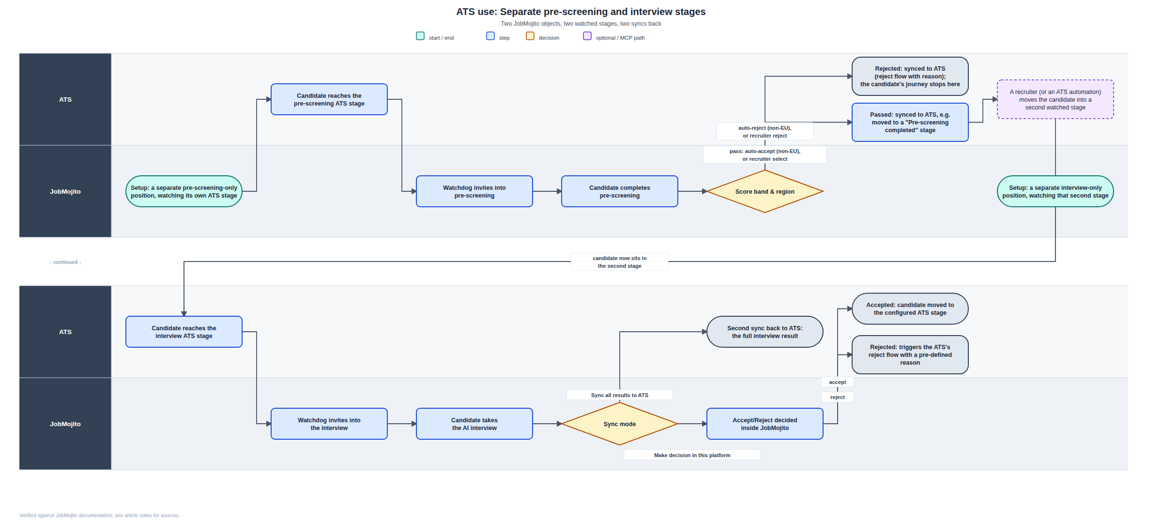The height and width of the screenshot is (523, 1162).
Task: Click the top 'ATS' swimlane header
Action: pyautogui.click(x=65, y=99)
